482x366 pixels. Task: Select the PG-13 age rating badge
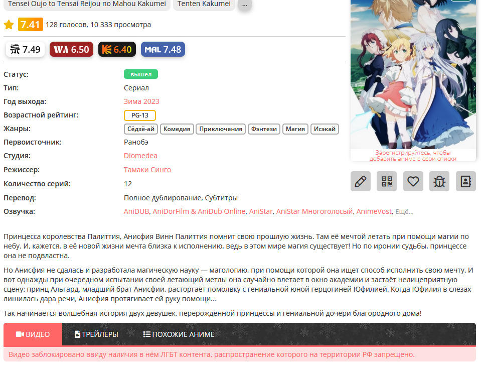pyautogui.click(x=140, y=115)
